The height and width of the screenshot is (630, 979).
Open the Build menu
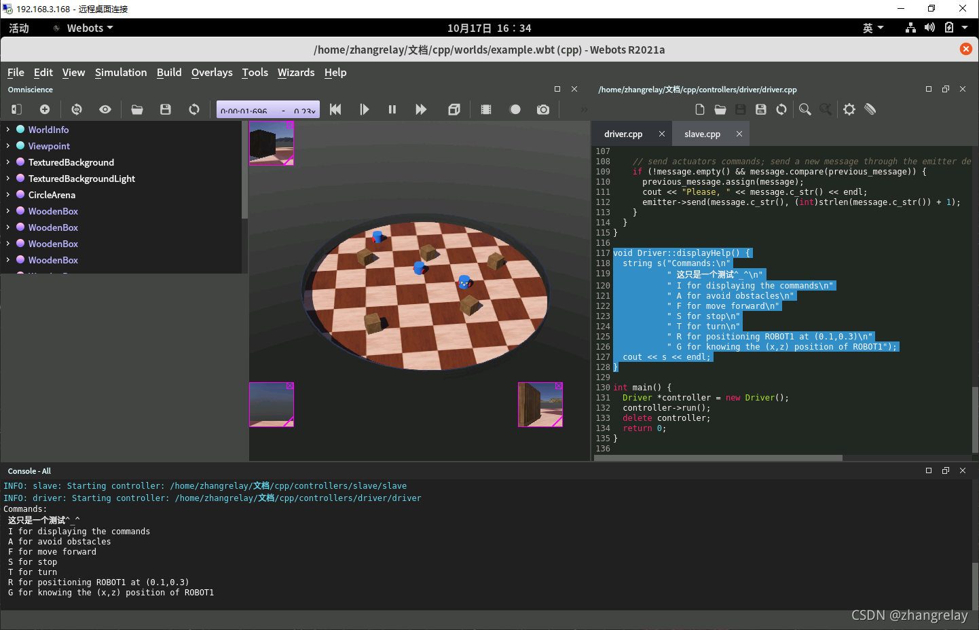pyautogui.click(x=169, y=73)
